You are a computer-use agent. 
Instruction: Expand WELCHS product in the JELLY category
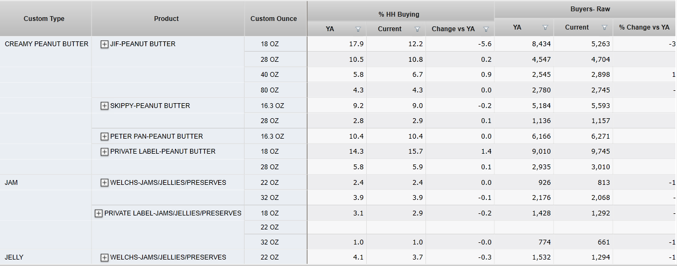104,257
